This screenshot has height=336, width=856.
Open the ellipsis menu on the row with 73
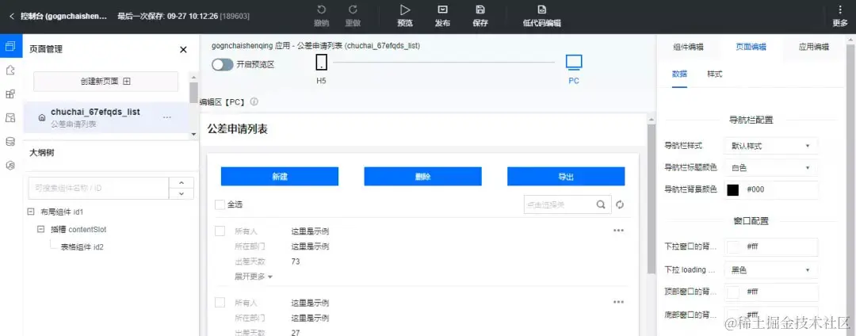tap(618, 231)
